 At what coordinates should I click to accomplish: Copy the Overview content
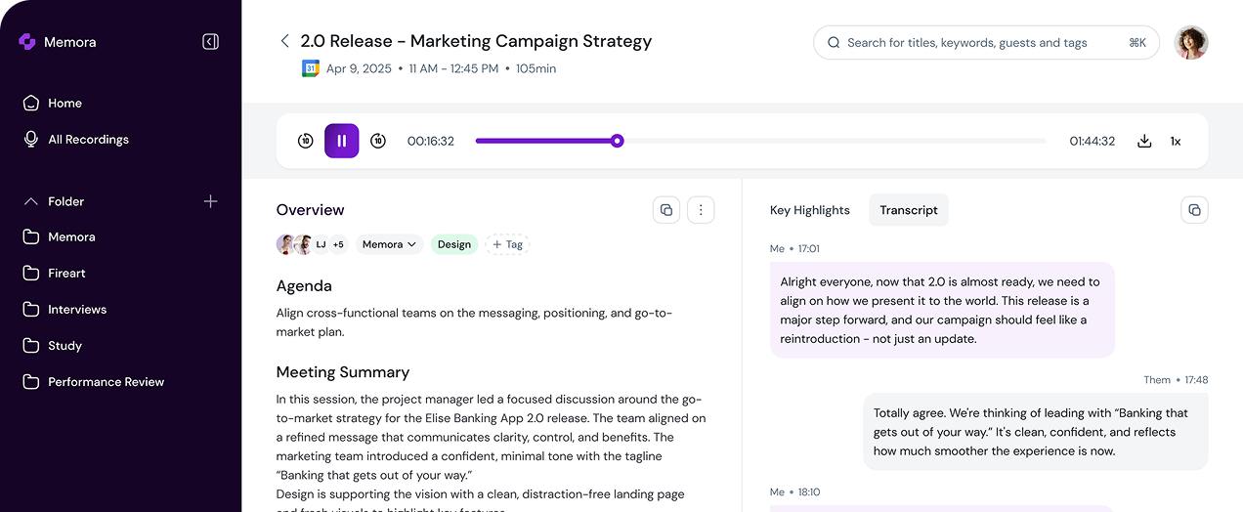click(x=666, y=210)
